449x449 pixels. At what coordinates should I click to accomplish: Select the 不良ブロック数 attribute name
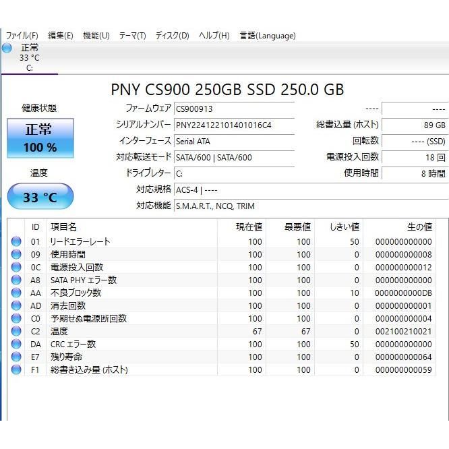coord(76,293)
